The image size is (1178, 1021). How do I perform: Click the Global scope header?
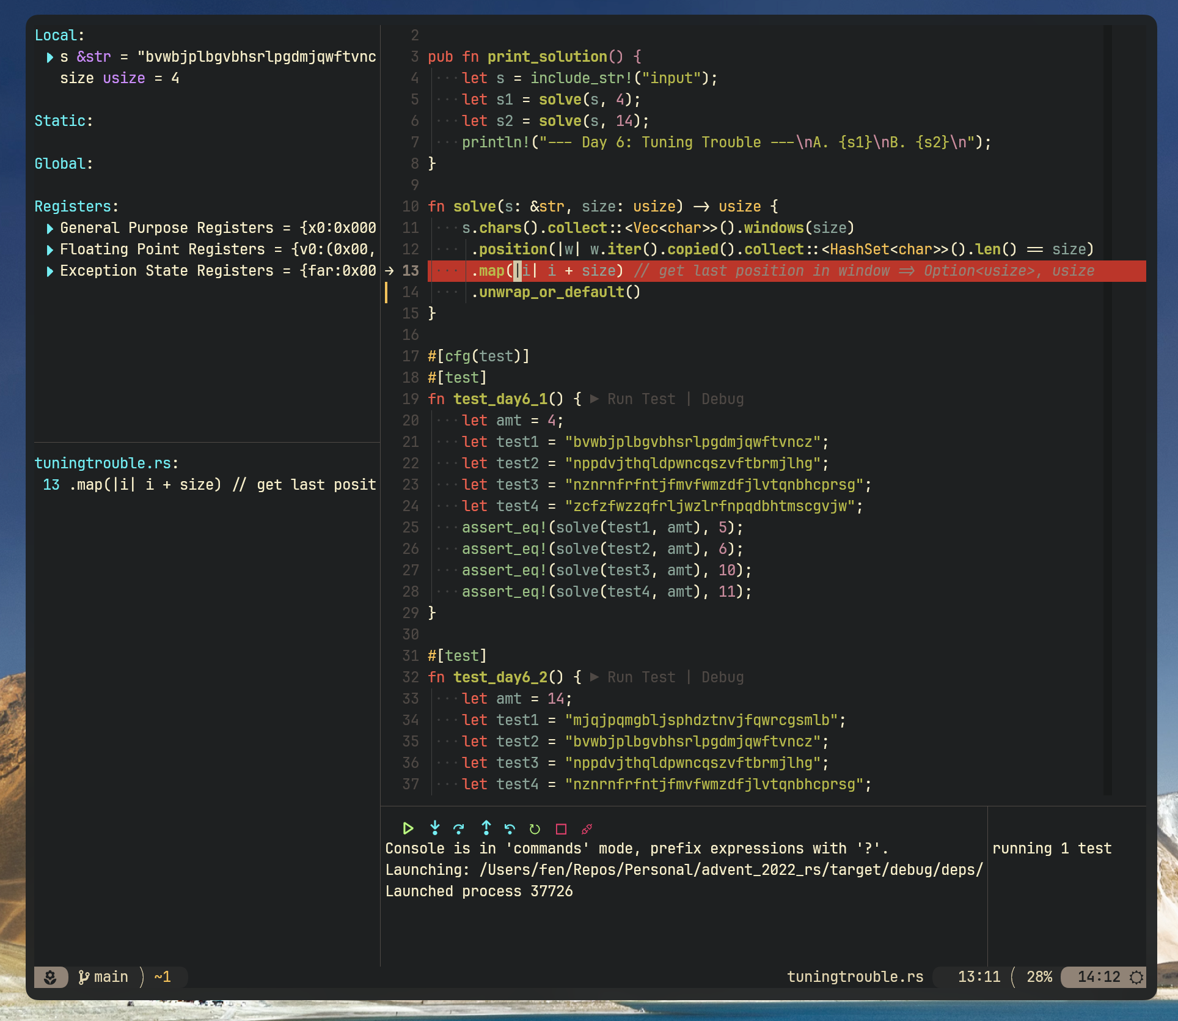pos(64,164)
